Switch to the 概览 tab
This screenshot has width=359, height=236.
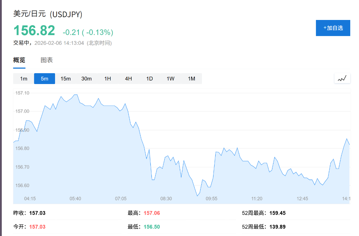coord(19,60)
